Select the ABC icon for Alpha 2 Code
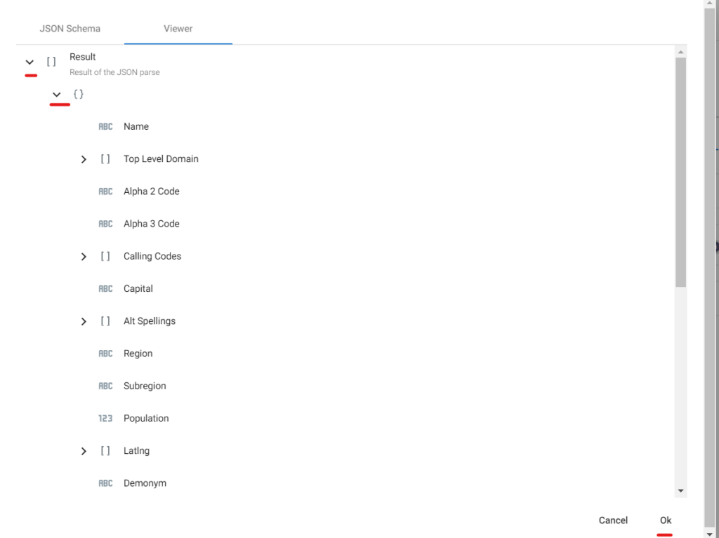 [x=105, y=191]
